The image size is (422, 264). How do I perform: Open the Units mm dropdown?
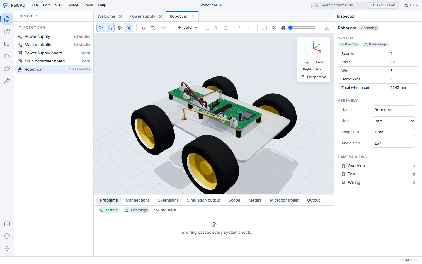coord(393,121)
